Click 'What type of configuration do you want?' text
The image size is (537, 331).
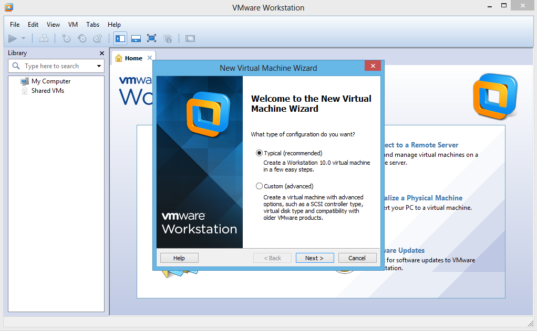(x=303, y=134)
